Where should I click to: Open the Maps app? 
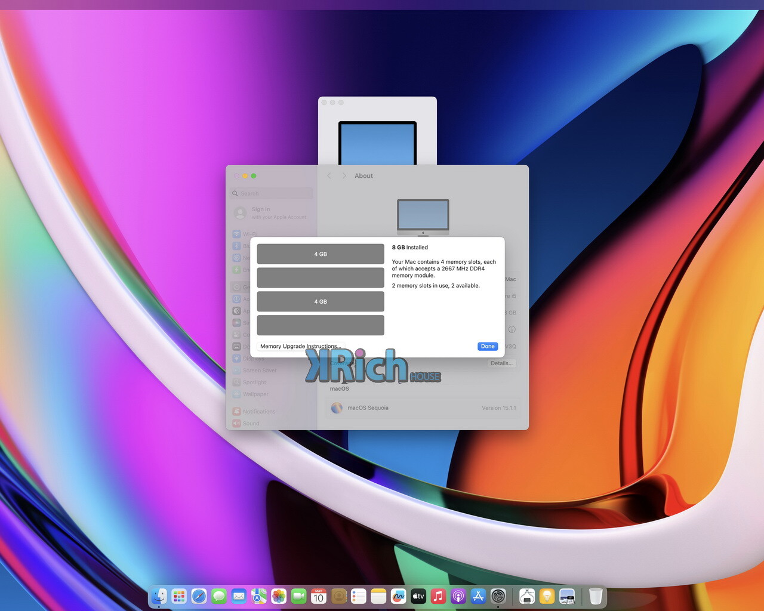(x=259, y=596)
